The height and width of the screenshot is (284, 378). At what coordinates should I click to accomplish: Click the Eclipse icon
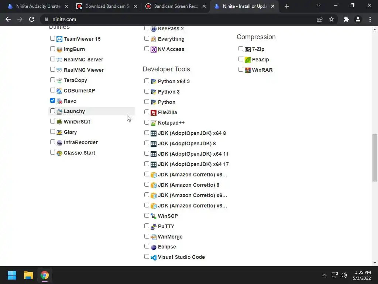[153, 247]
